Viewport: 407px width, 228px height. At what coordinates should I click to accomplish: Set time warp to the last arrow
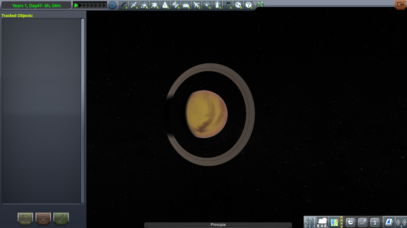104,5
